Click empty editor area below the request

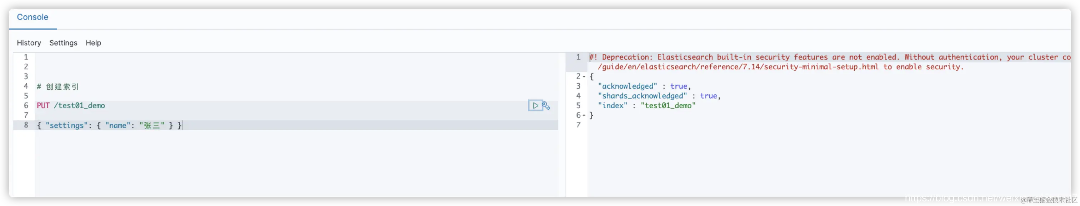[297, 163]
